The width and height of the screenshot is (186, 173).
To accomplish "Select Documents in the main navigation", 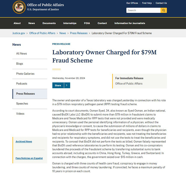I will coord(49,23).
